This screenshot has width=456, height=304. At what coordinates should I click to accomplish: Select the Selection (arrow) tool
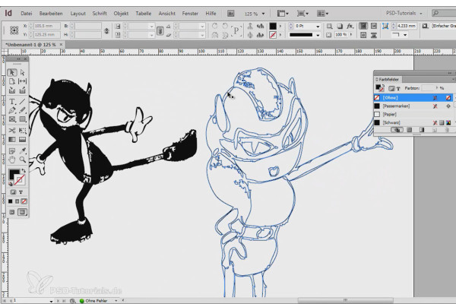tap(13, 72)
